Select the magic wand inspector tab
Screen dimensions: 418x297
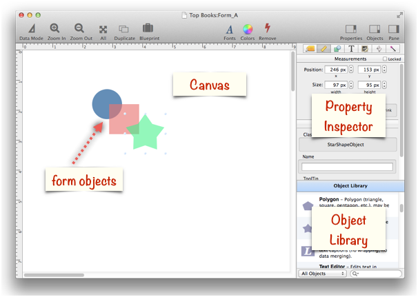pyautogui.click(x=392, y=49)
